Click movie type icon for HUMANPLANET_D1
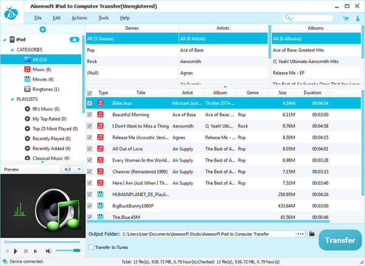365x266 pixels. point(100,194)
